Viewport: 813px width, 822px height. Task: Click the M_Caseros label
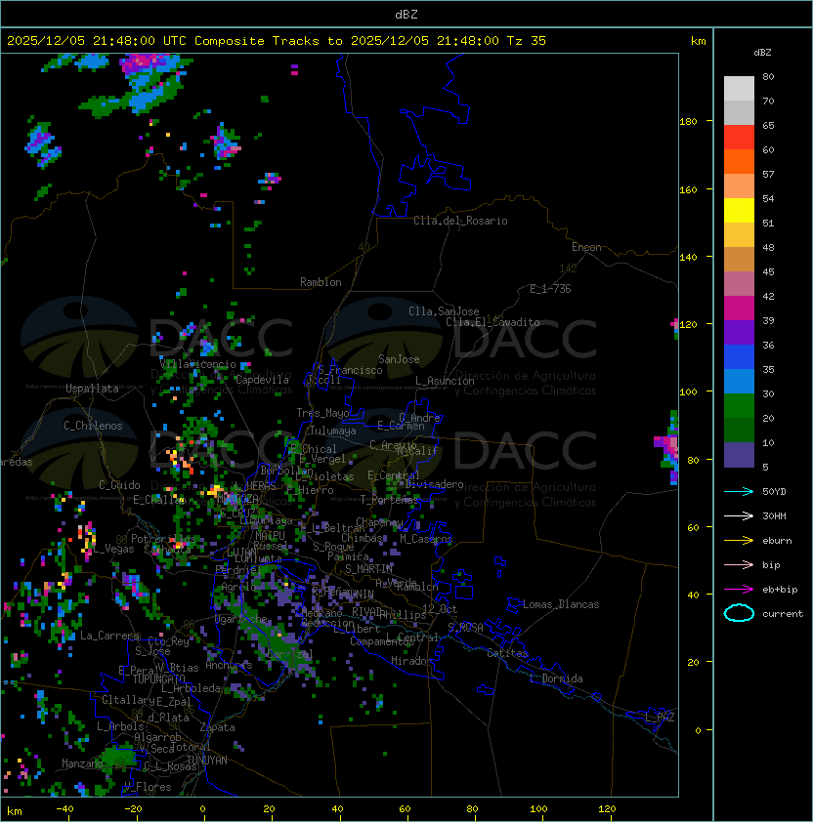tap(426, 539)
